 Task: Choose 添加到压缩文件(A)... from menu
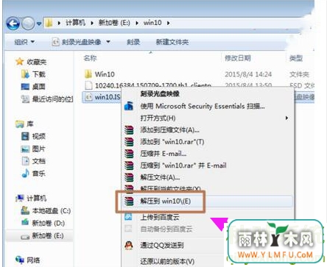[x=169, y=130]
